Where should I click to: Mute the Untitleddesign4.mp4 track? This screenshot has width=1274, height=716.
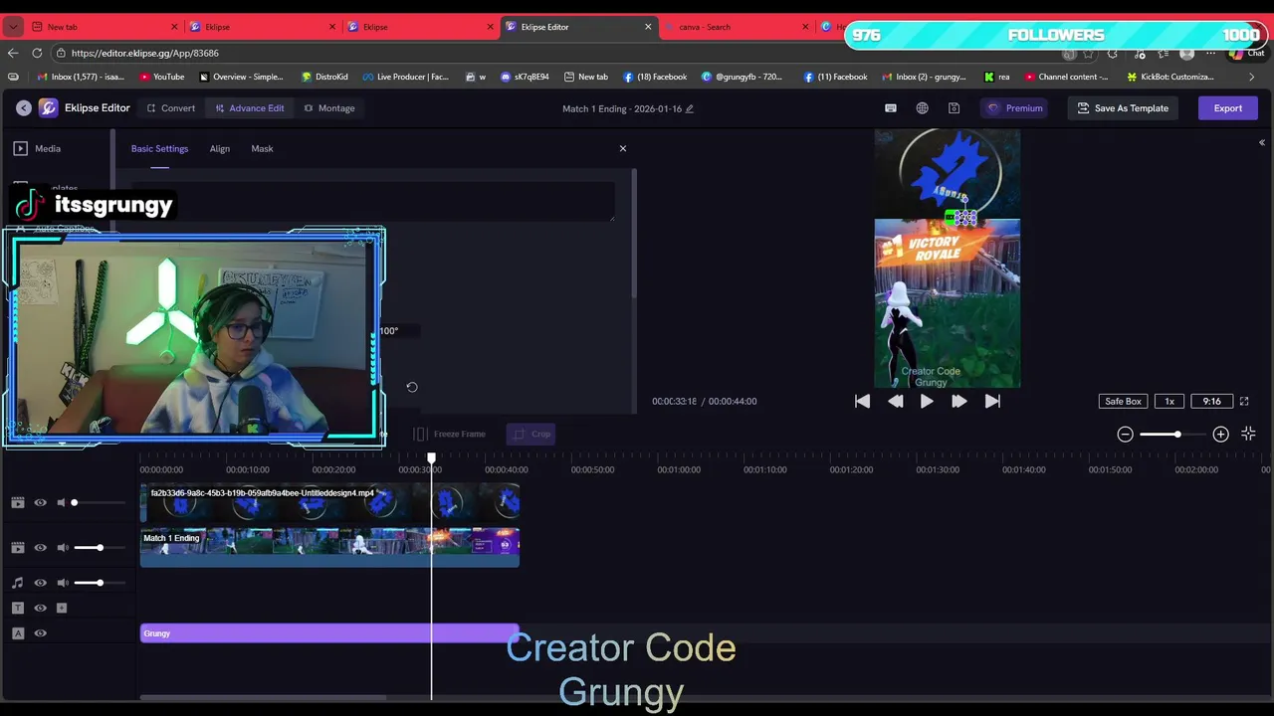pyautogui.click(x=61, y=502)
